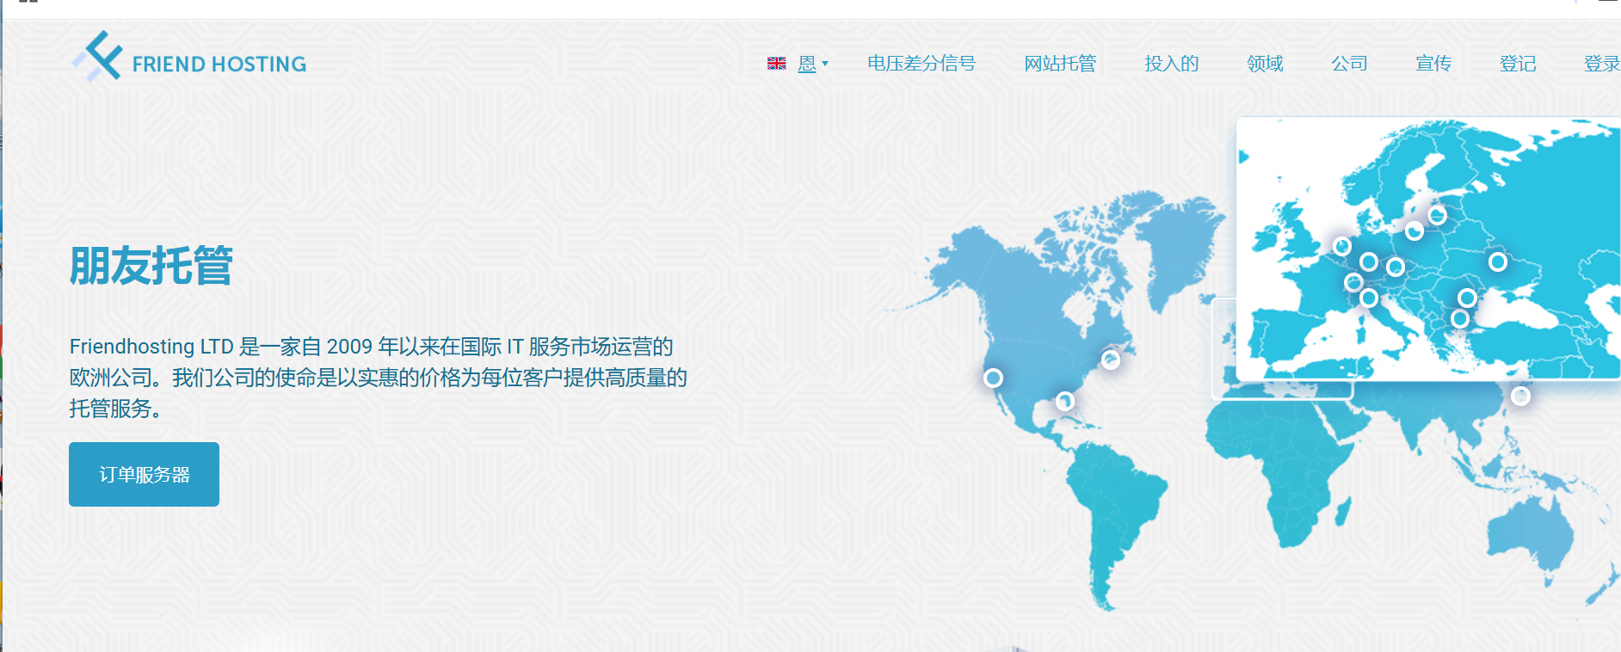Image resolution: width=1621 pixels, height=652 pixels.
Task: Click the FRIEND HOSTING logo text
Action: tap(219, 65)
